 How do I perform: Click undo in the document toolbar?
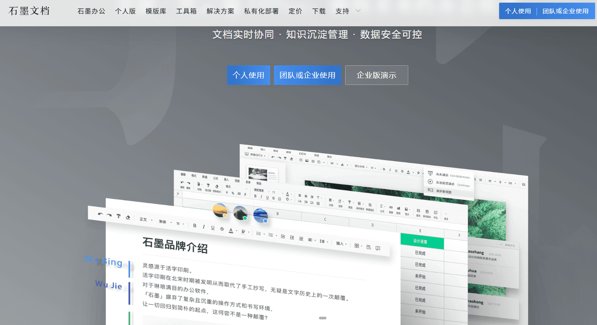point(100,214)
